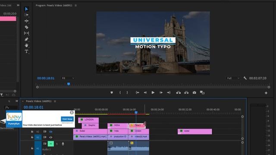
Task: Open the playback resolution Full dropdown
Action: [233, 78]
